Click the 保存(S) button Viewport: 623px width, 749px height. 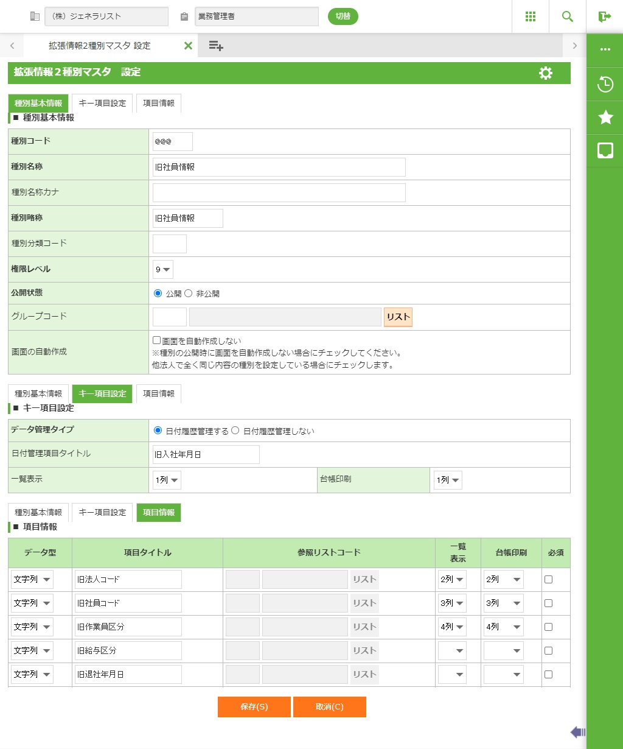click(254, 707)
